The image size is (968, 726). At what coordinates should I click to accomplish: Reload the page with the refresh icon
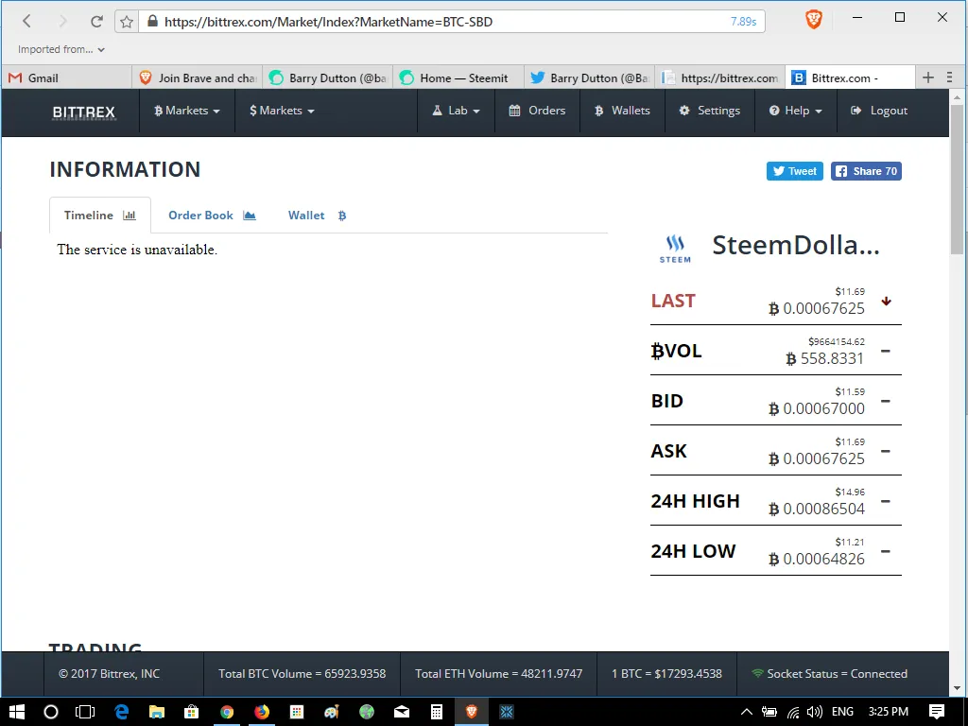(x=96, y=21)
